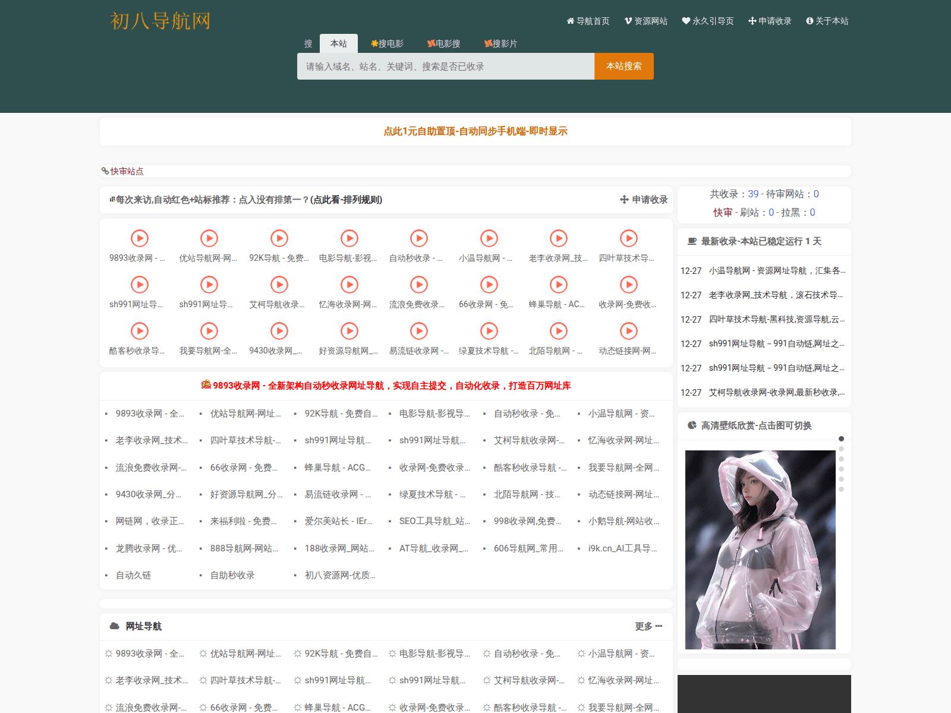Viewport: 951px width, 713px height.
Task: Click the play icon above 92K导航
Action: (x=279, y=238)
